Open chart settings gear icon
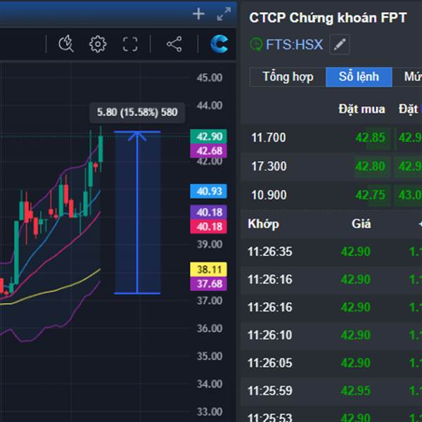This screenshot has height=422, width=422. click(x=98, y=44)
